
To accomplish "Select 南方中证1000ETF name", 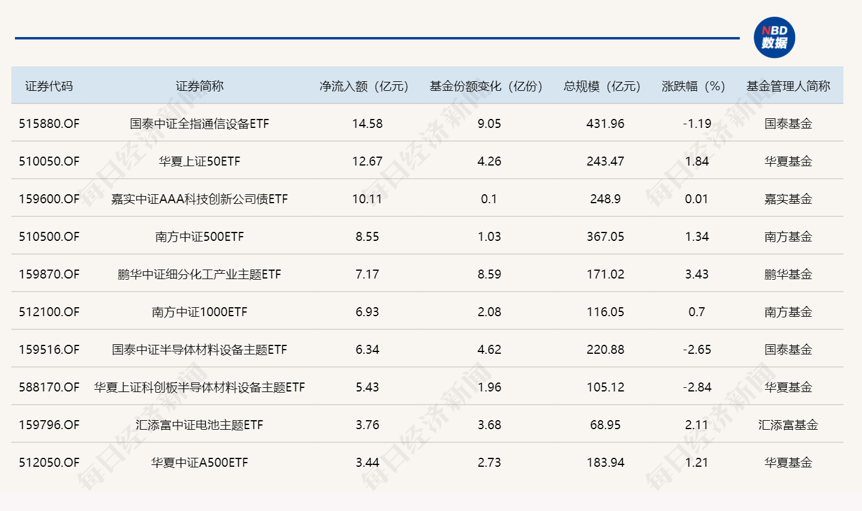I will [x=200, y=312].
